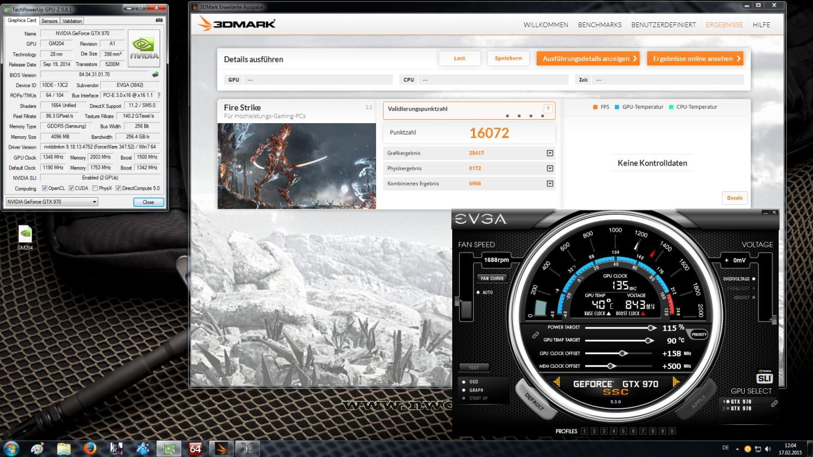Screen dimensions: 813x457
Task: Click the 3DMark logo
Action: 236,24
